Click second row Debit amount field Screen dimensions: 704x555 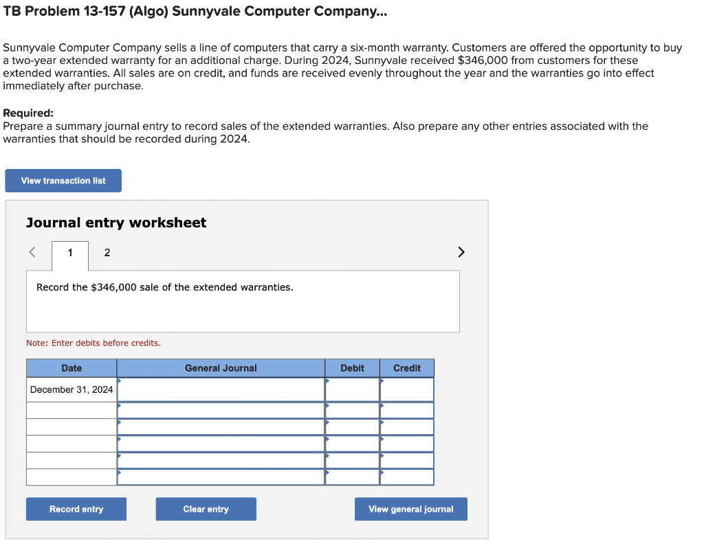[x=353, y=410]
